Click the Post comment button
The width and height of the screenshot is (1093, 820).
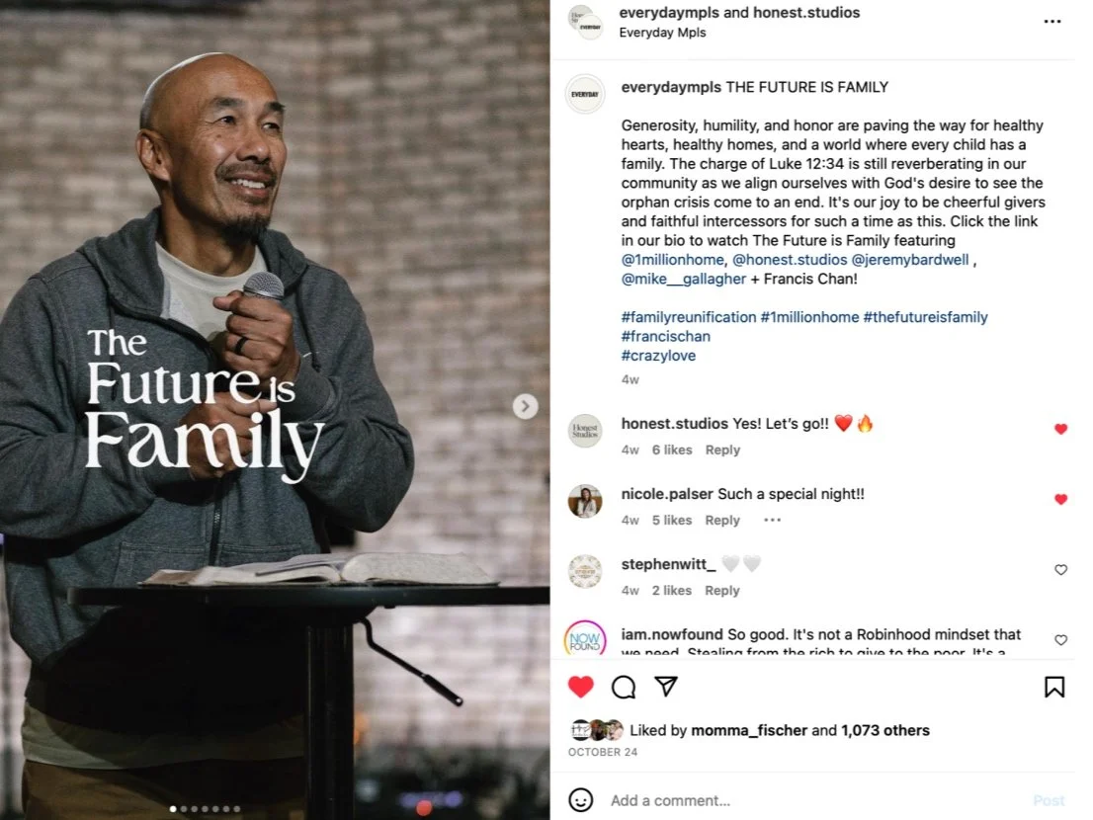click(1049, 800)
